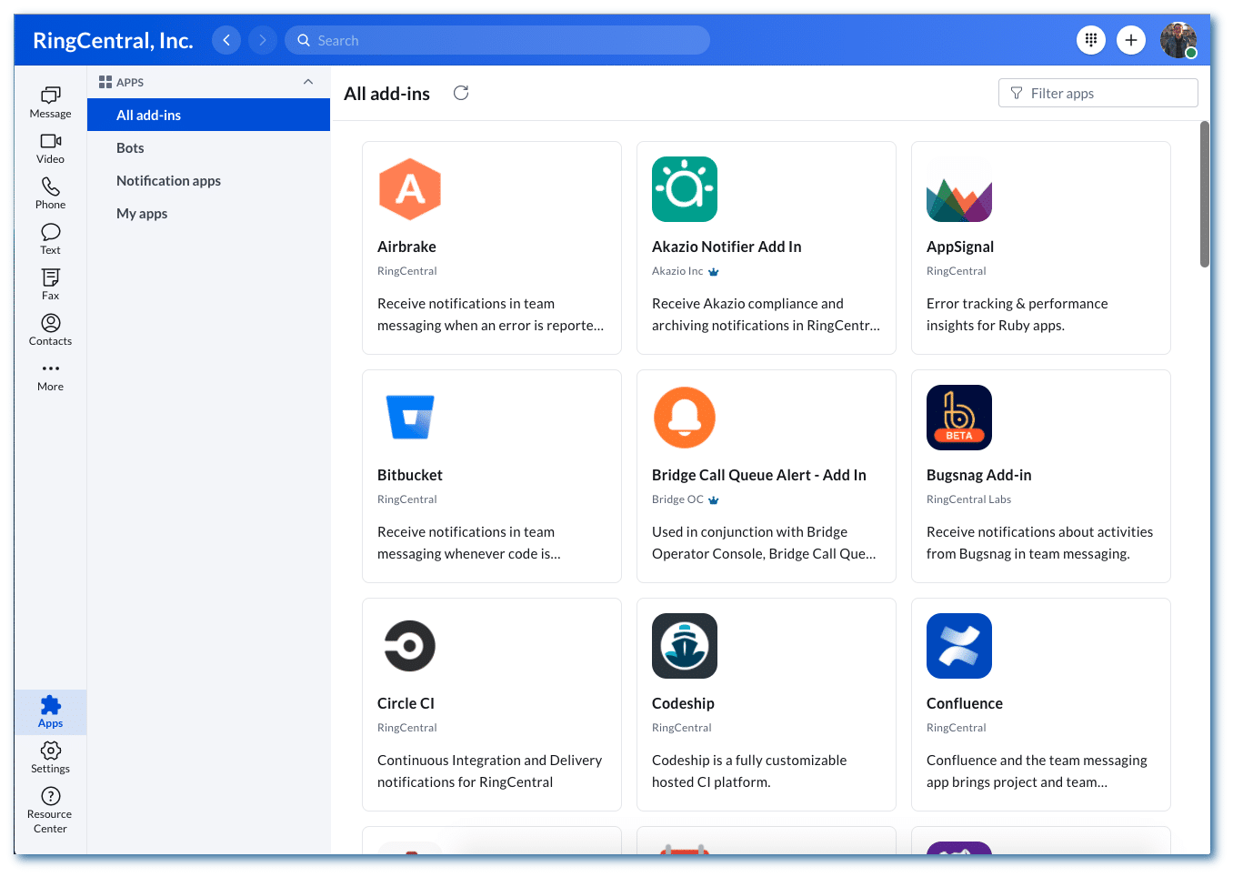Click the add-ins list vertical scrollbar

[x=1205, y=194]
